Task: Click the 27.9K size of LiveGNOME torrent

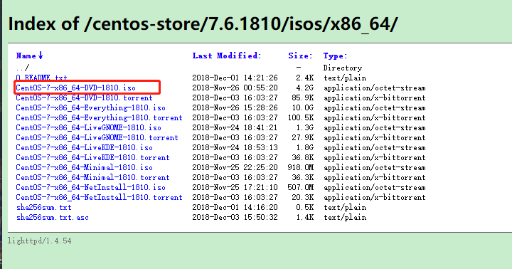Action: point(303,137)
